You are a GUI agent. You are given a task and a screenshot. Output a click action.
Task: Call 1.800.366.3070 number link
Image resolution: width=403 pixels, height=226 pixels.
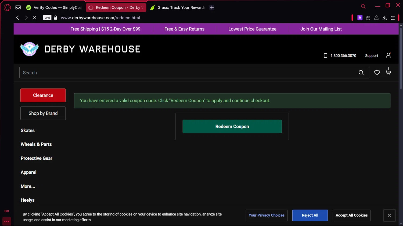pos(343,56)
